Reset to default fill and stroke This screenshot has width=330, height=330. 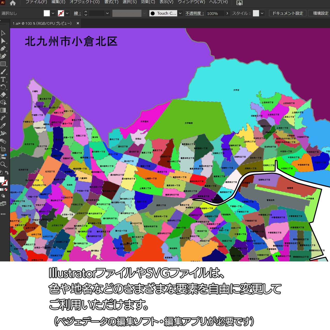pyautogui.click(x=1, y=172)
